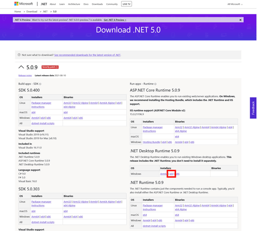The image size is (259, 231).
Task: Open See recommended downloads link
Action: 87,55
